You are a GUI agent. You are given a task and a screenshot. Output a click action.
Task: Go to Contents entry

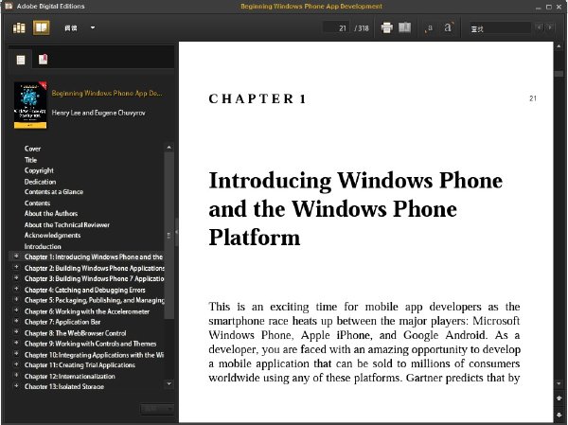(37, 203)
